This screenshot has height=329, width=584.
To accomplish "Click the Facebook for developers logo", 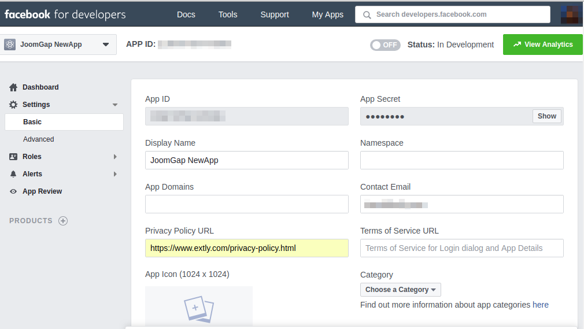I will [65, 14].
